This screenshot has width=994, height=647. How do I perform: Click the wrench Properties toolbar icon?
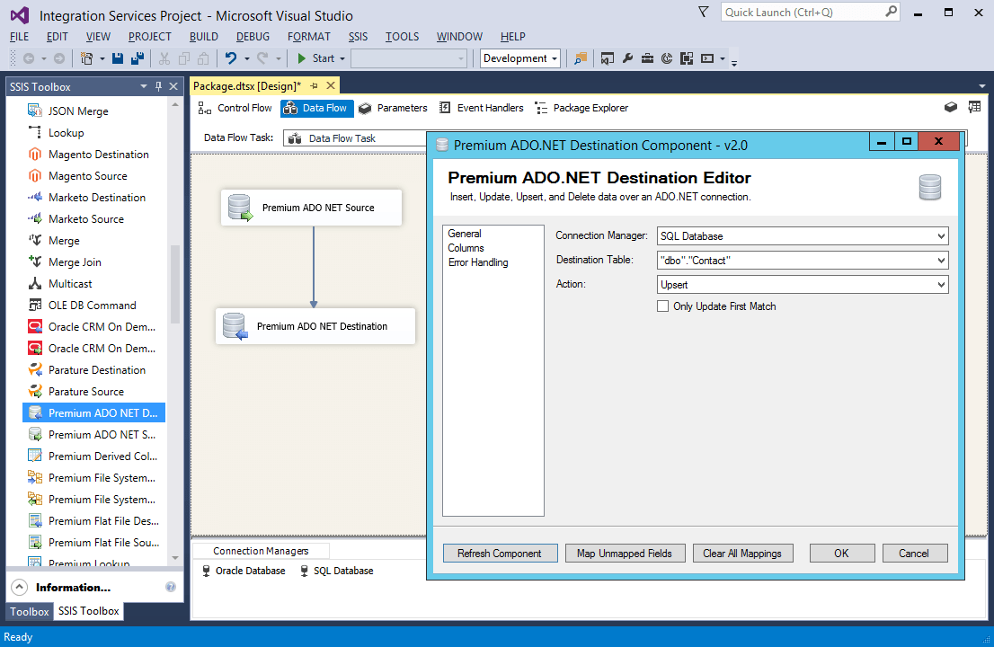click(627, 58)
